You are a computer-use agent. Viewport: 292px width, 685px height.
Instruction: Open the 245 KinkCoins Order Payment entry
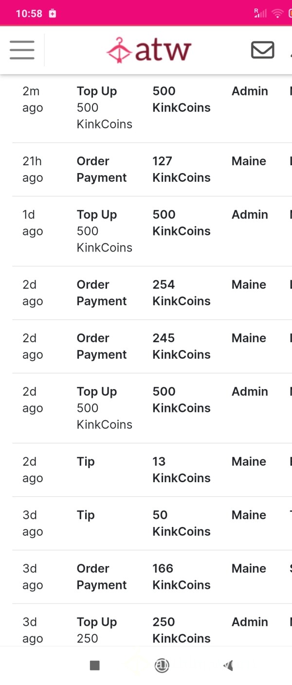click(152, 347)
